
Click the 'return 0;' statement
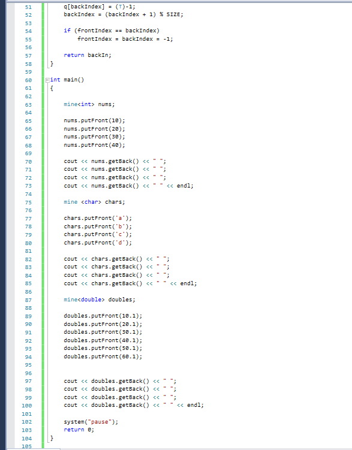pyautogui.click(x=79, y=430)
